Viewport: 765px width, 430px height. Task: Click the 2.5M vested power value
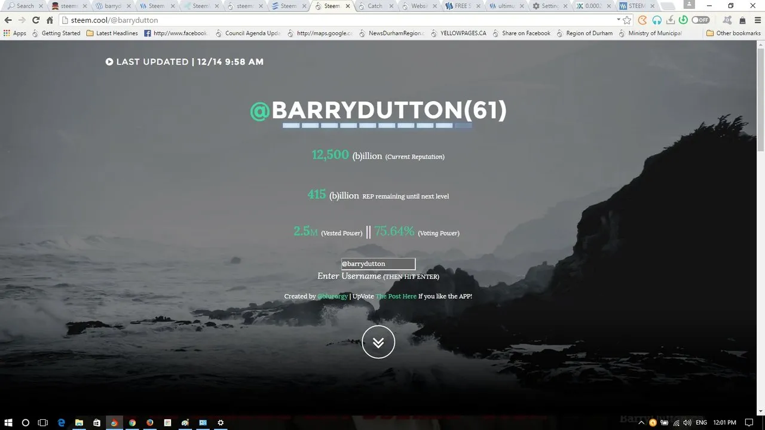(305, 232)
